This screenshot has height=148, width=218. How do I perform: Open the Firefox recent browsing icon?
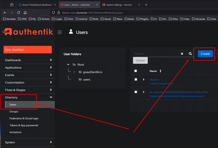click(12, 5)
